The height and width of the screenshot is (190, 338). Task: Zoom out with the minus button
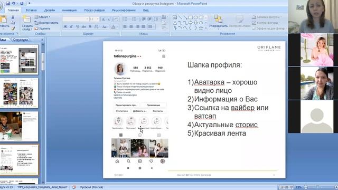pyautogui.click(x=306, y=187)
